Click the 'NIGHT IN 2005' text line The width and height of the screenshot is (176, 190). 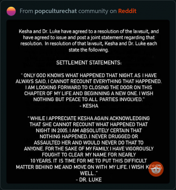89,130
